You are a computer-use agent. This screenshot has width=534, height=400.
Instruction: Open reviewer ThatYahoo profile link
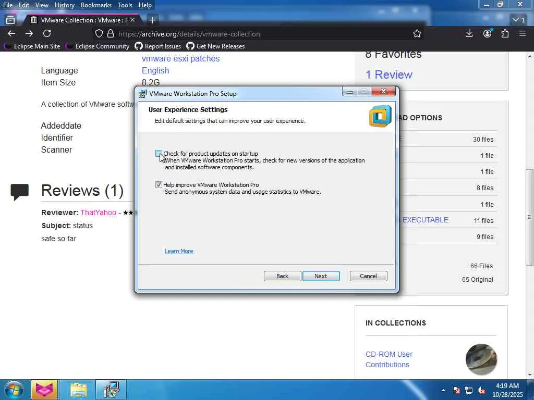tap(98, 213)
